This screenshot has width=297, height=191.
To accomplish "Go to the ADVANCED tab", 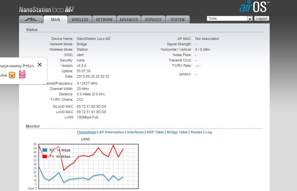I will pyautogui.click(x=129, y=20).
